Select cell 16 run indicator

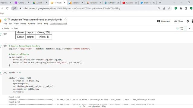(x=5, y=34)
